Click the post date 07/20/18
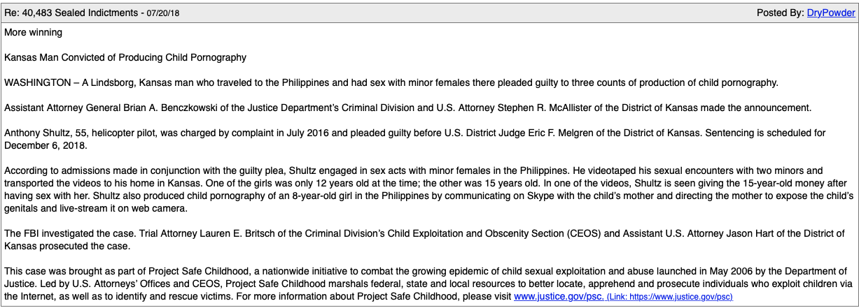Image resolution: width=859 pixels, height=308 pixels. click(x=165, y=13)
